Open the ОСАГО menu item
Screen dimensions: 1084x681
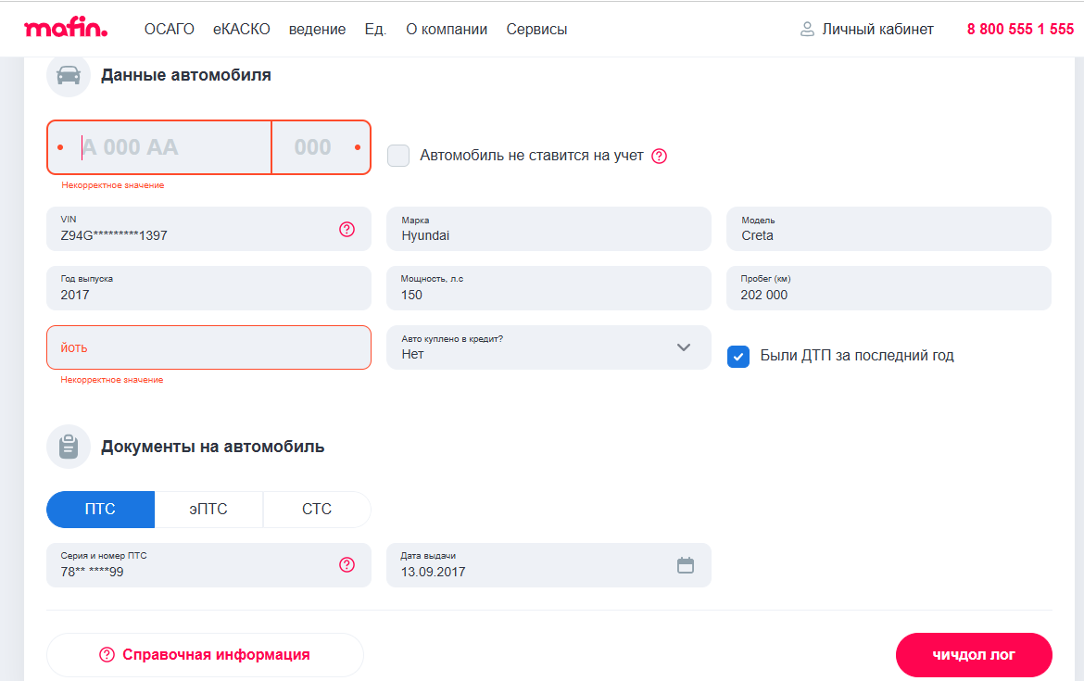pyautogui.click(x=170, y=30)
